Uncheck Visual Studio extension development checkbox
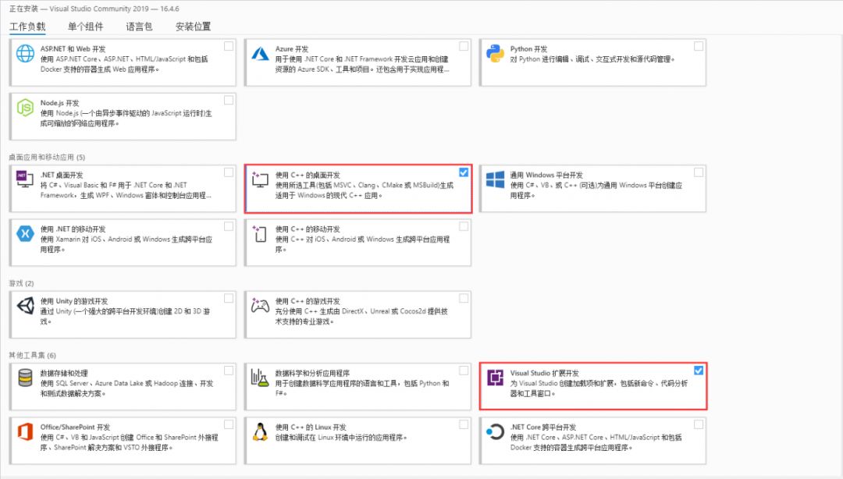Screen dimensions: 843x479 tap(699, 371)
